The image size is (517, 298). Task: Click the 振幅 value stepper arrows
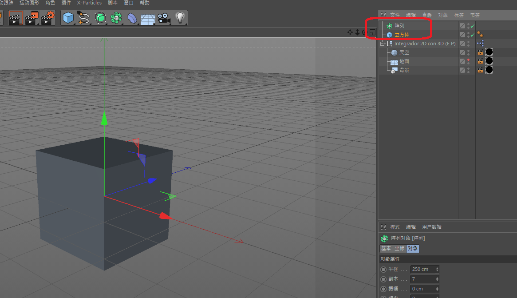(437, 289)
